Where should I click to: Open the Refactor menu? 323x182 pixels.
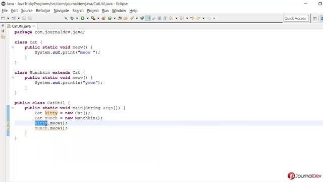(x=43, y=11)
